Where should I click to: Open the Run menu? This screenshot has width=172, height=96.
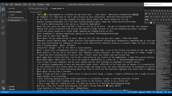[x=34, y=5]
